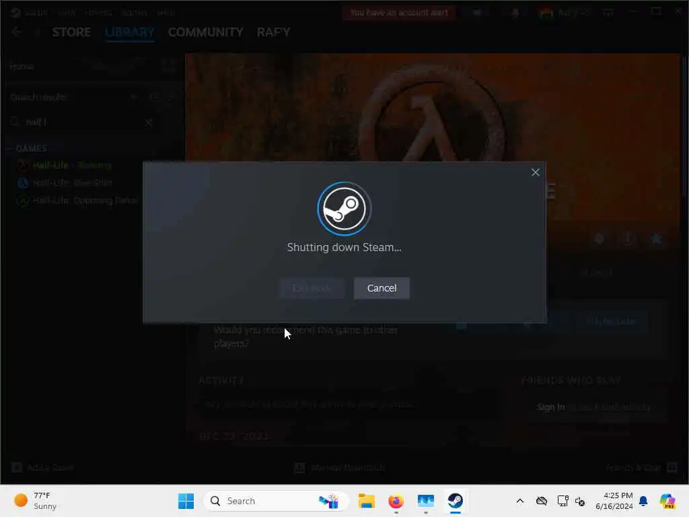The width and height of the screenshot is (689, 517).
Task: Open Friends & Chat
Action: point(642,467)
